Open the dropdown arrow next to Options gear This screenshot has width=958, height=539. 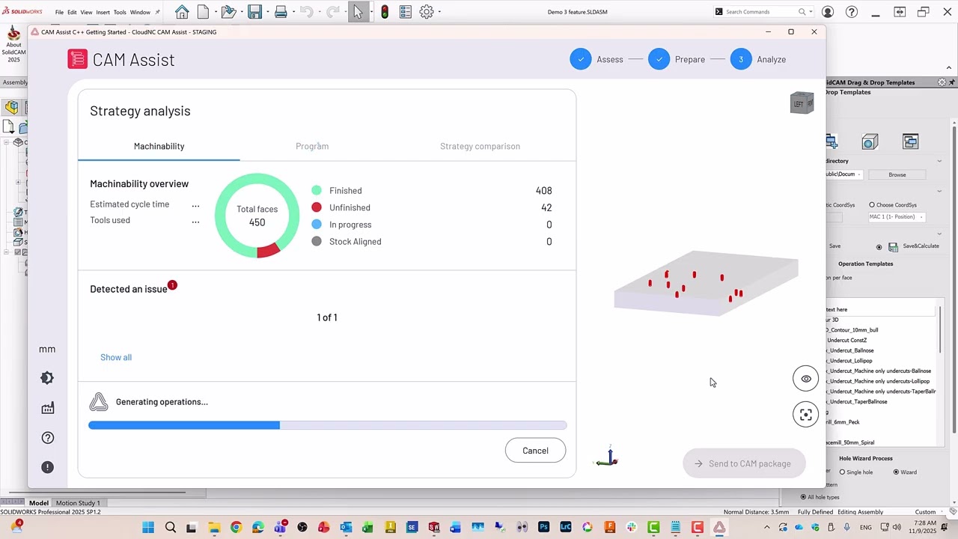439,12
